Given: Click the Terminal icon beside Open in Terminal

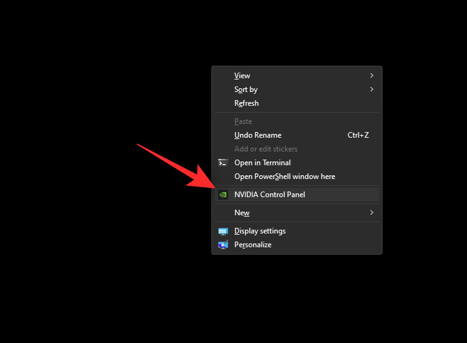Looking at the screenshot, I should point(223,163).
